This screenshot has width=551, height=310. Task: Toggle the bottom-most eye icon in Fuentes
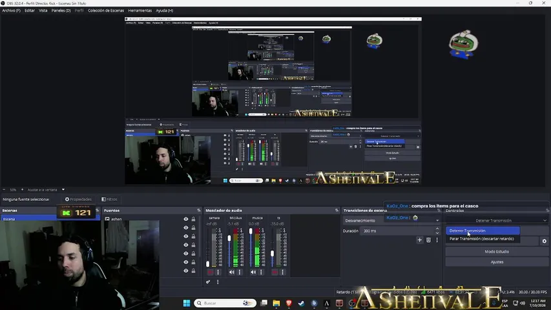point(186,271)
